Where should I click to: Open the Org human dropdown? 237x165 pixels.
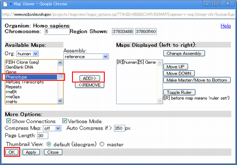[x=27, y=54]
